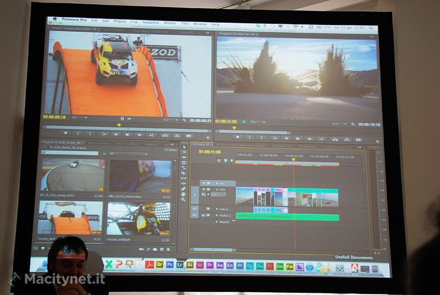
Task: Play the Source monitor clip
Action: (128, 135)
